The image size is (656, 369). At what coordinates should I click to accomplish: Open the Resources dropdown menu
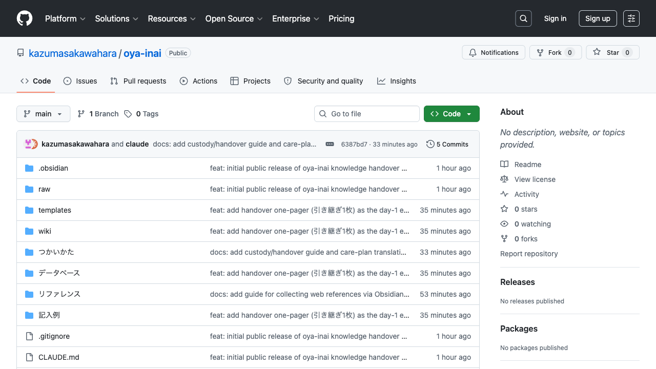click(172, 18)
